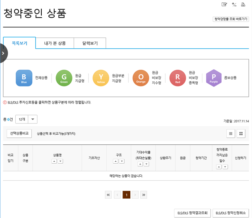The image size is (252, 218).
Task: Click the ELS/DLS 청약결과조회 button
Action: [193, 213]
